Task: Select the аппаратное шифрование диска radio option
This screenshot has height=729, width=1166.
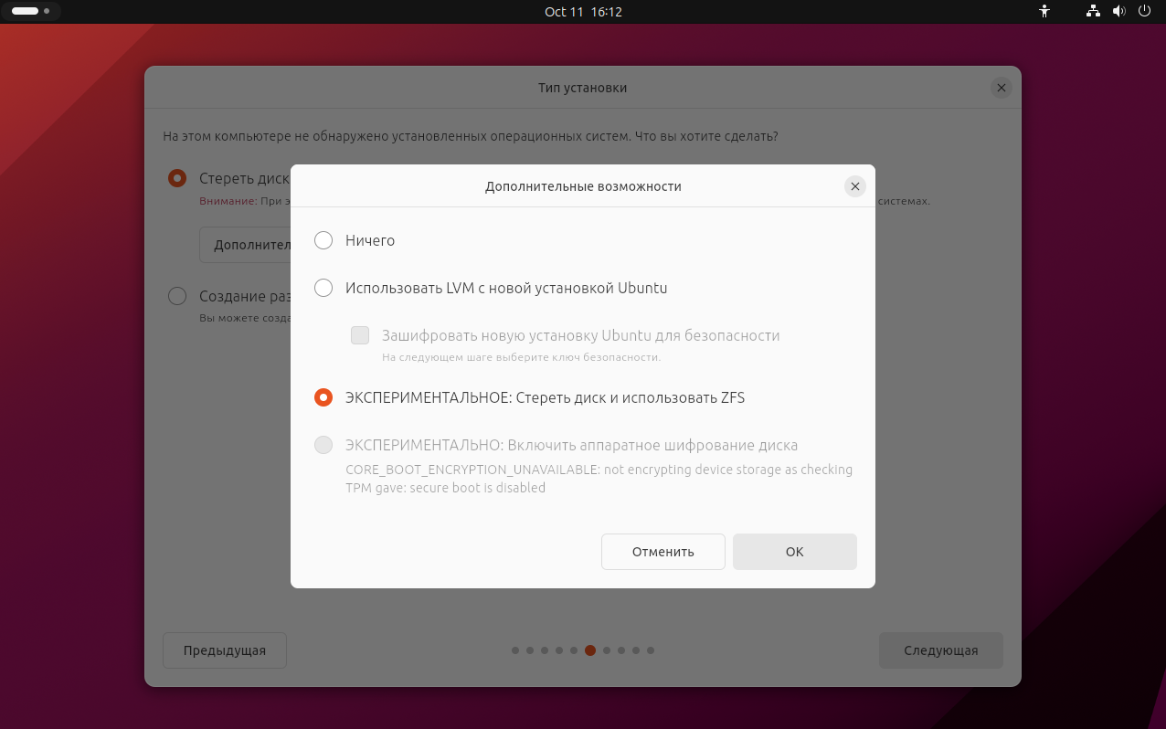Action: click(x=323, y=445)
